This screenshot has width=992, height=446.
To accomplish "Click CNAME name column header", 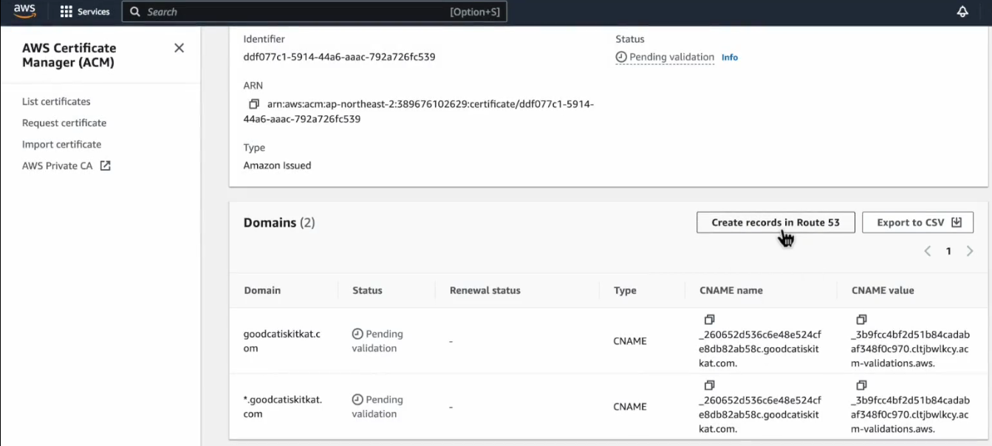I will tap(731, 290).
